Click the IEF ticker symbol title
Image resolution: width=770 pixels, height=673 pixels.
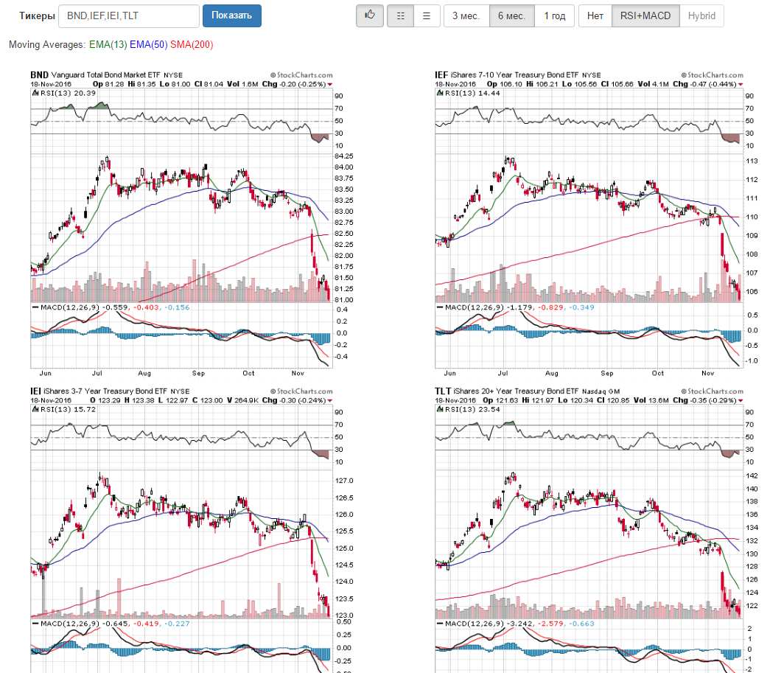coord(441,75)
